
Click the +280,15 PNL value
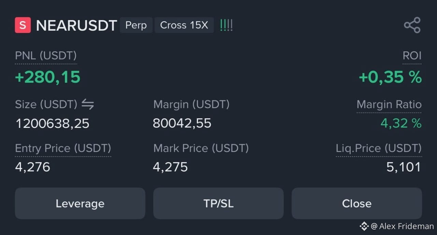pos(48,77)
